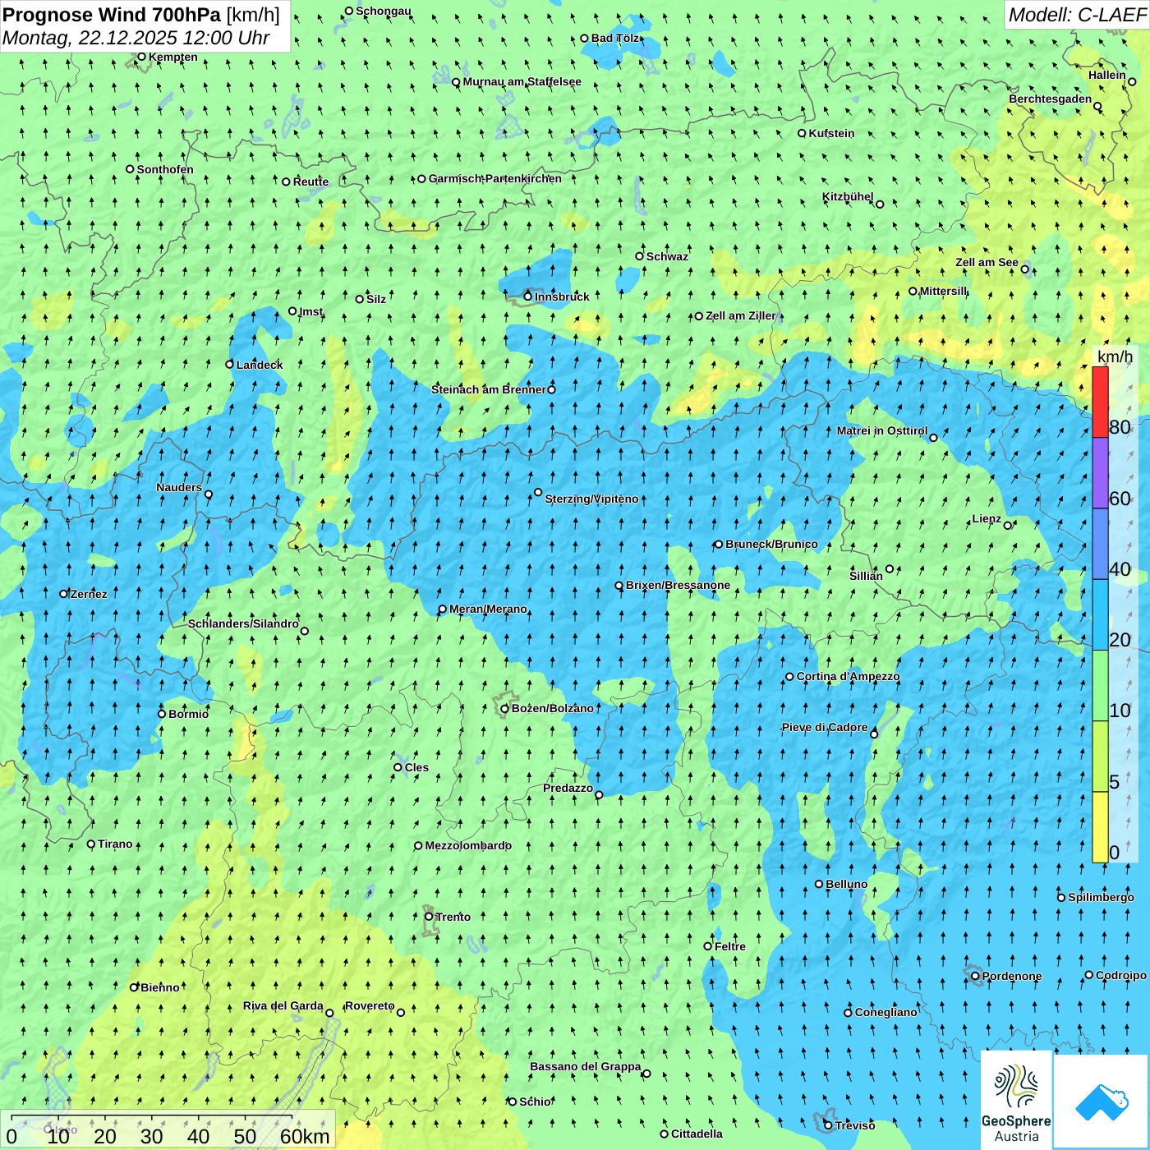Select the light blue 20–40 km/h legend color
This screenshot has height=1150, width=1150.
tap(1100, 615)
